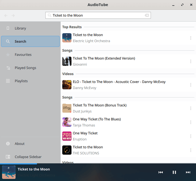196x181 pixels.
Task: Click the Favourites star icon
Action: pos(8,55)
